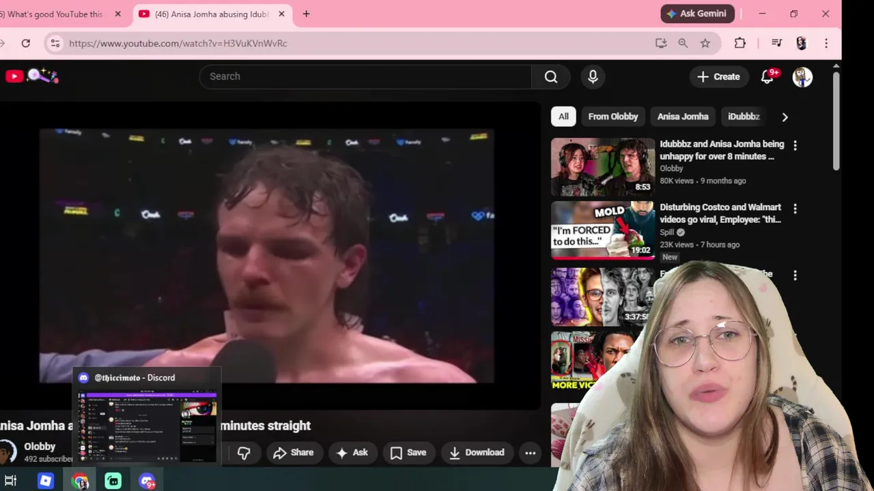Open title "Idubbbz and Anisa Jomha being unhappy"
Screen dimensions: 874x491
point(722,151)
